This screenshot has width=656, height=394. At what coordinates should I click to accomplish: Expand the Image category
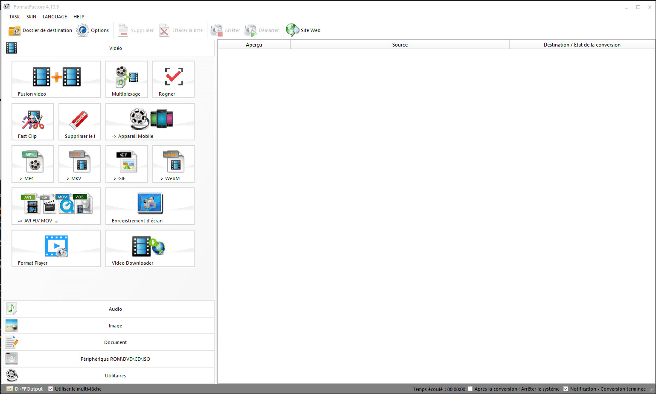tap(109, 326)
